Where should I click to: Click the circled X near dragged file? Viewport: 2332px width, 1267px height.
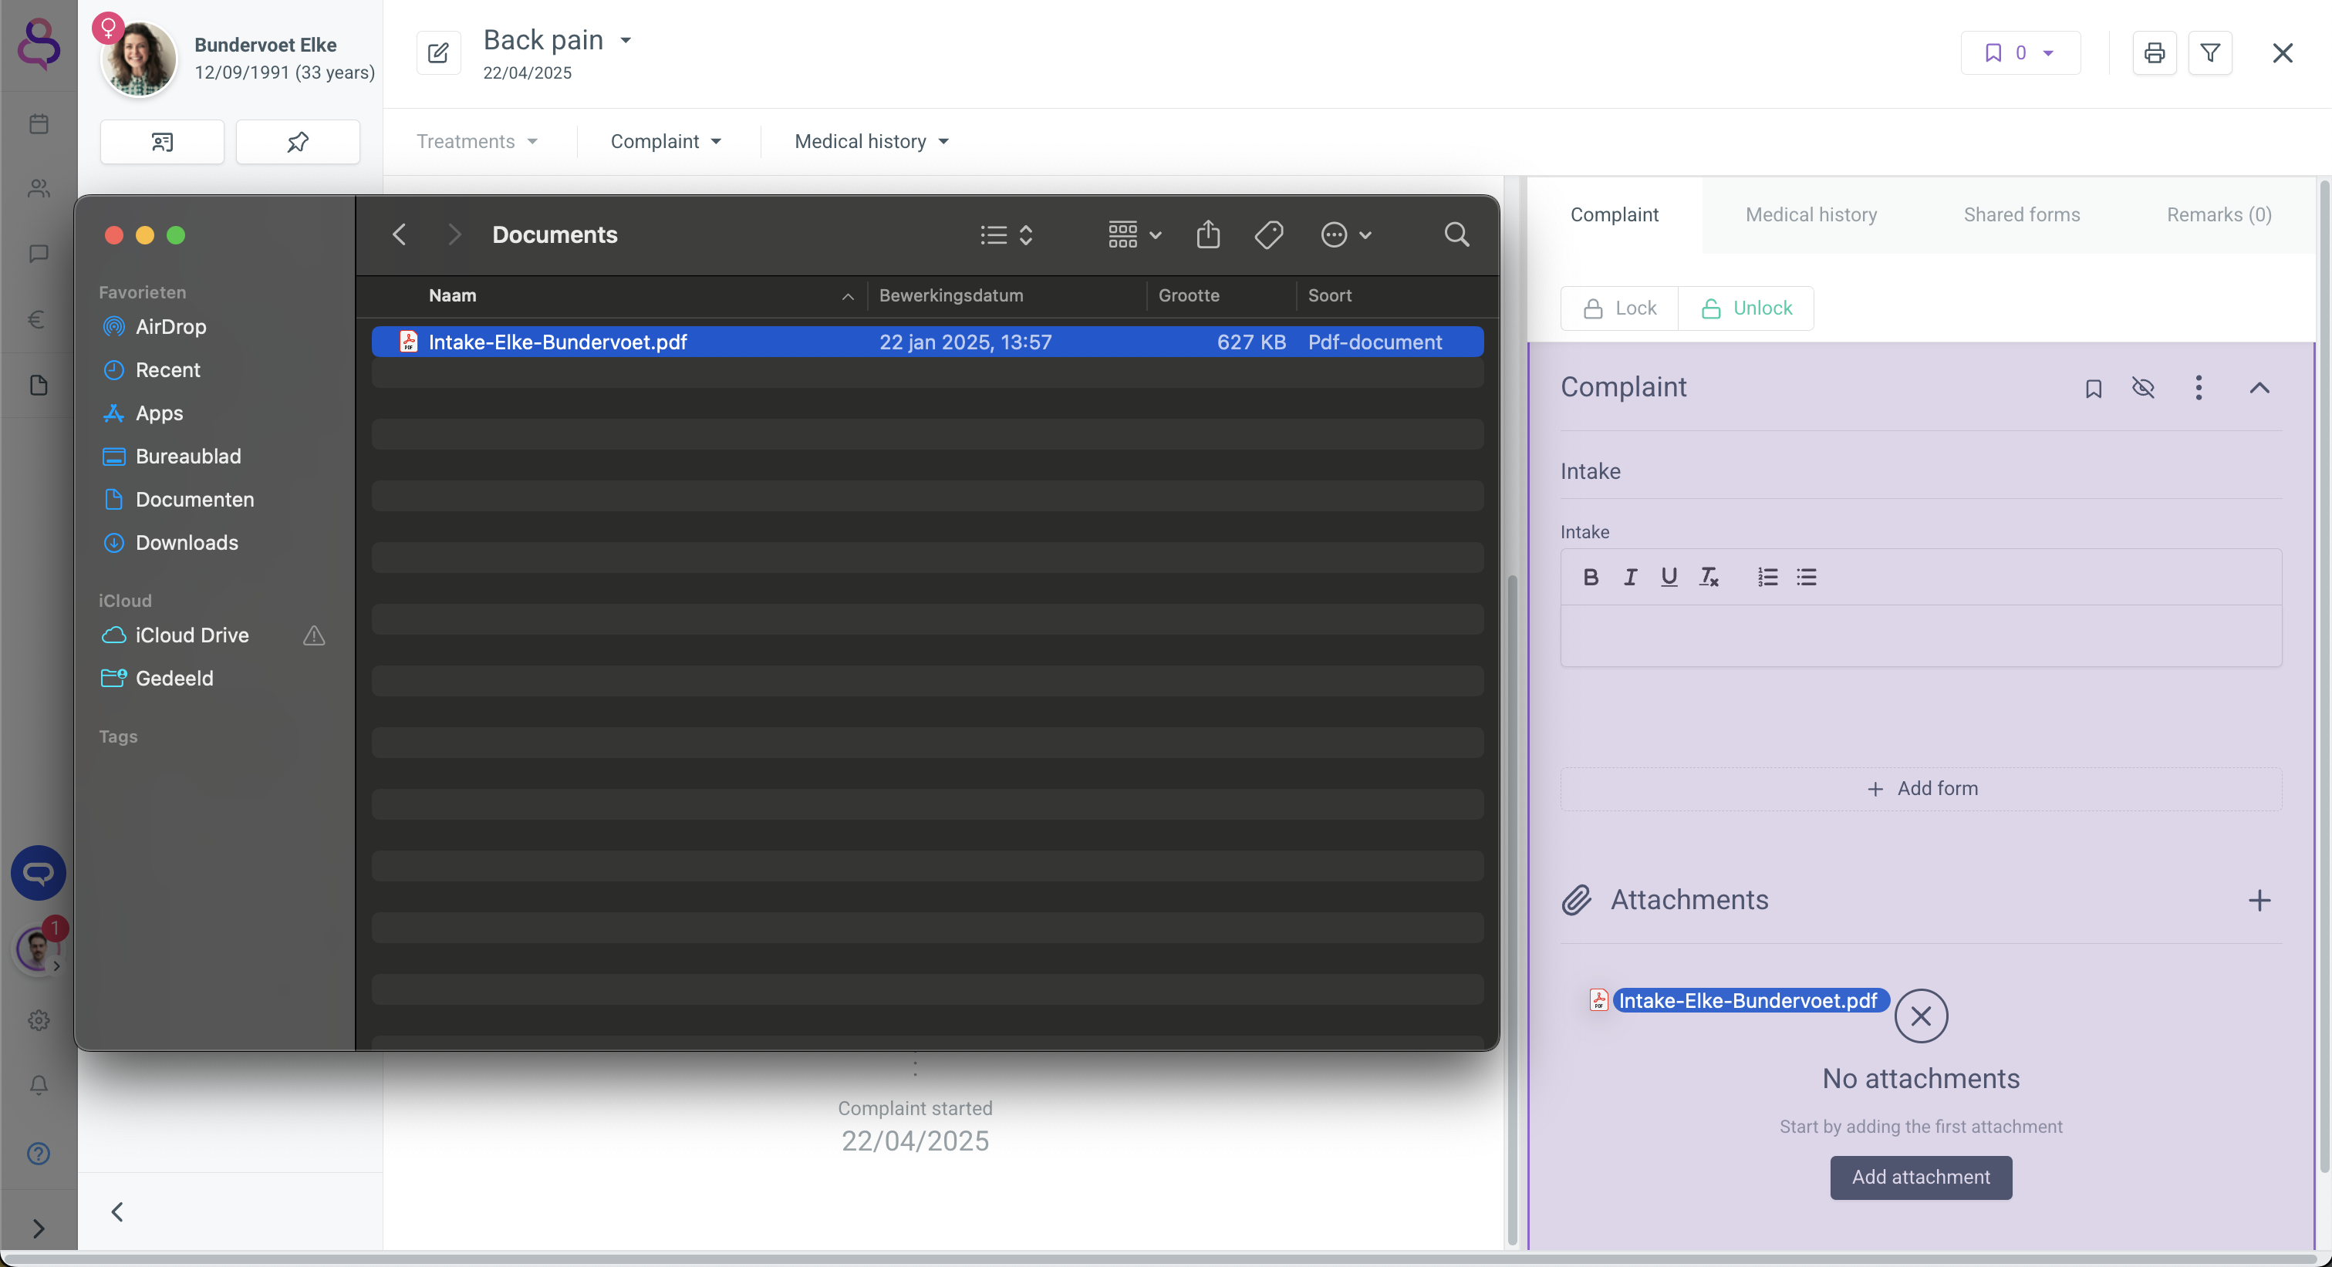tap(1921, 1016)
